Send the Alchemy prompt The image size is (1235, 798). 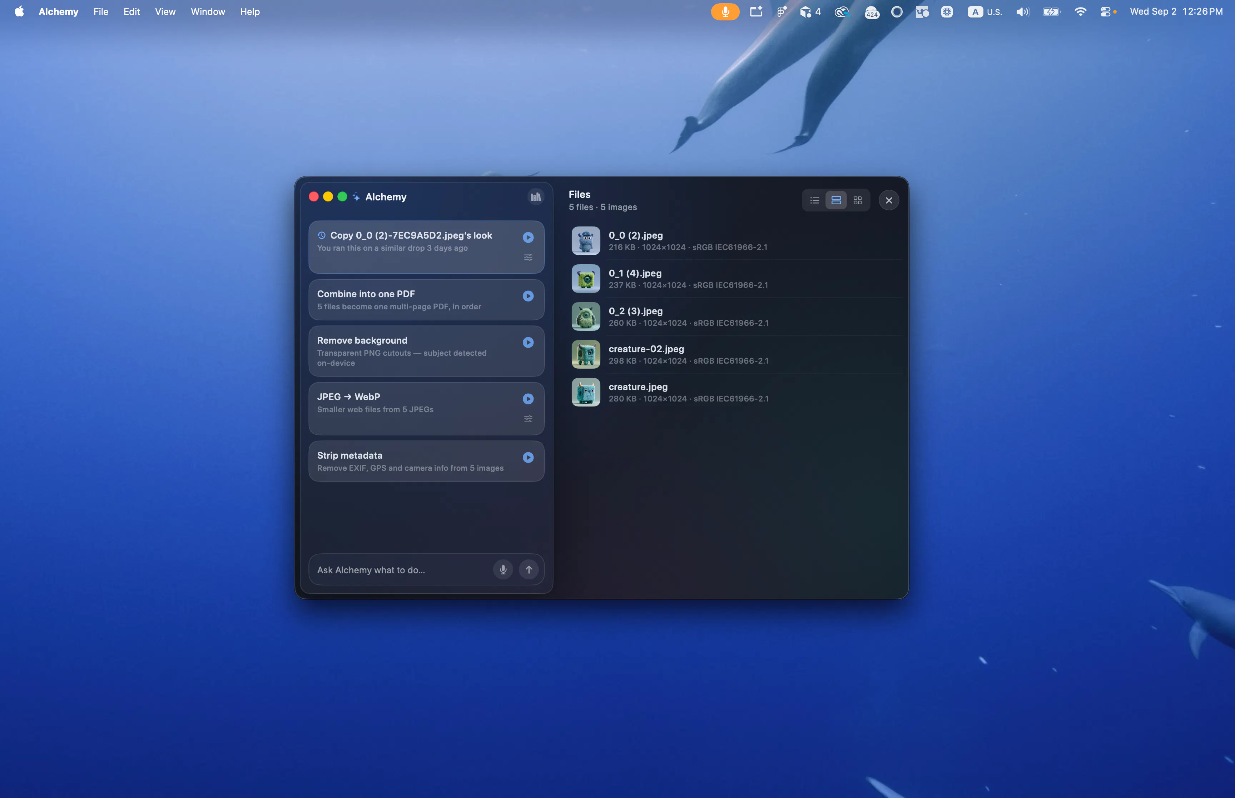pos(529,570)
